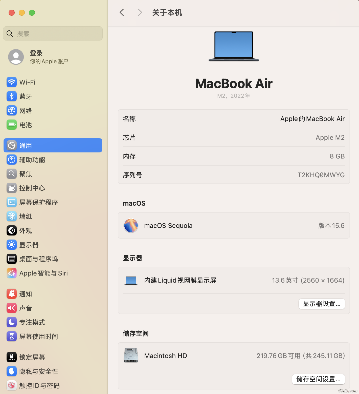Open the 声音 (Sound) settings
This screenshot has height=394, width=359.
click(x=53, y=308)
